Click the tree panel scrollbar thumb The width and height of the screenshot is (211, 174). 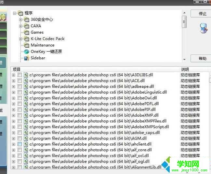tap(184, 22)
